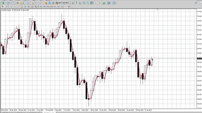Open the Navigator panel
Viewport: 202px width, 113px height.
(21, 3)
